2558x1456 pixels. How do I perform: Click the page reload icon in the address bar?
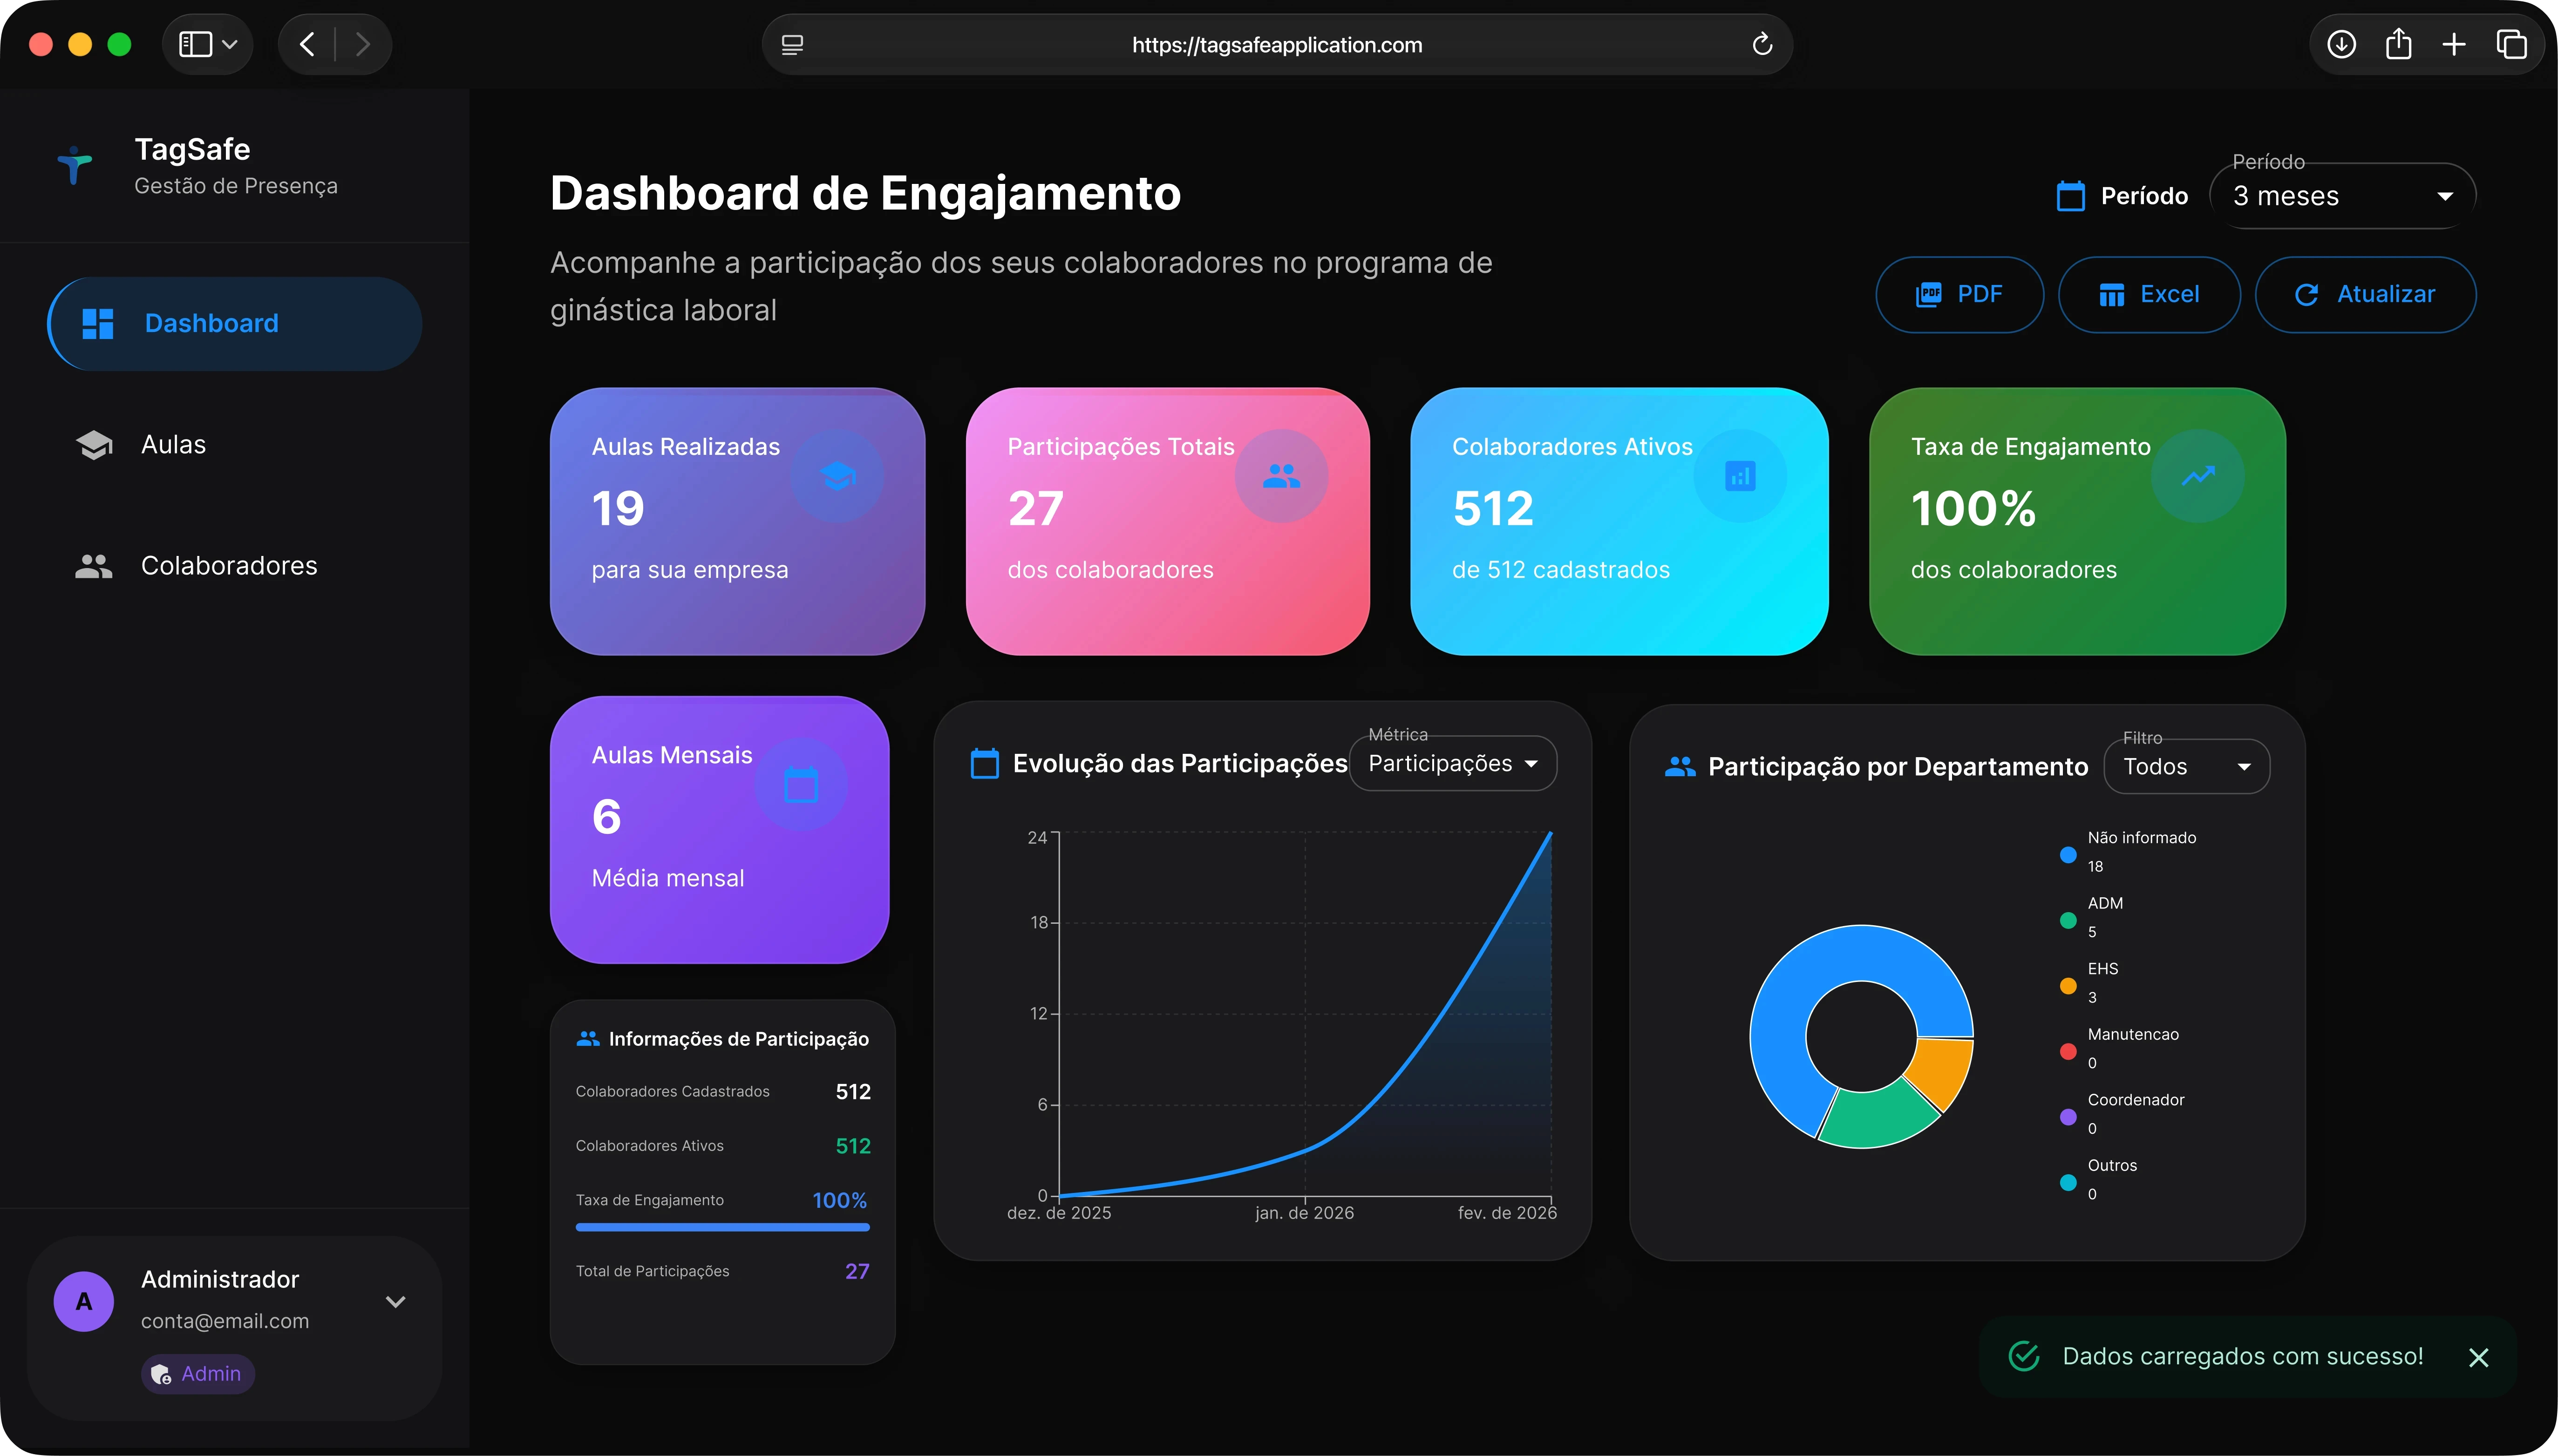pos(1761,44)
